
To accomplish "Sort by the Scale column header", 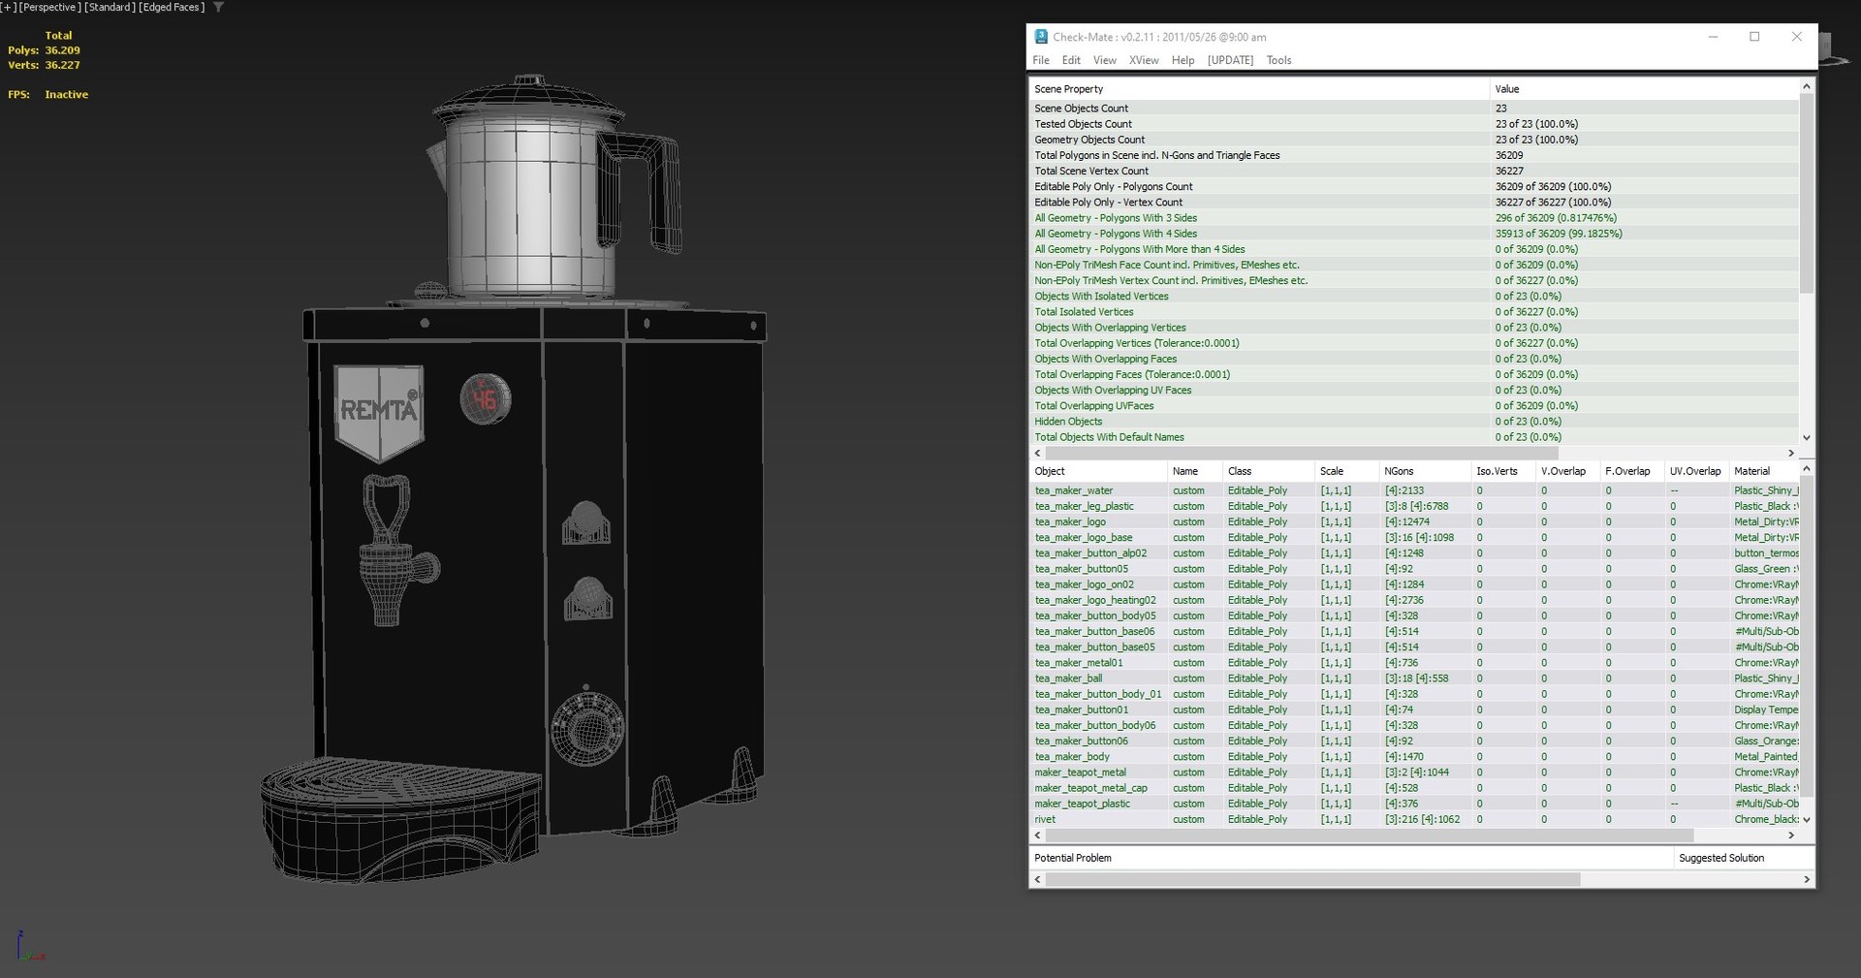I will (x=1346, y=471).
